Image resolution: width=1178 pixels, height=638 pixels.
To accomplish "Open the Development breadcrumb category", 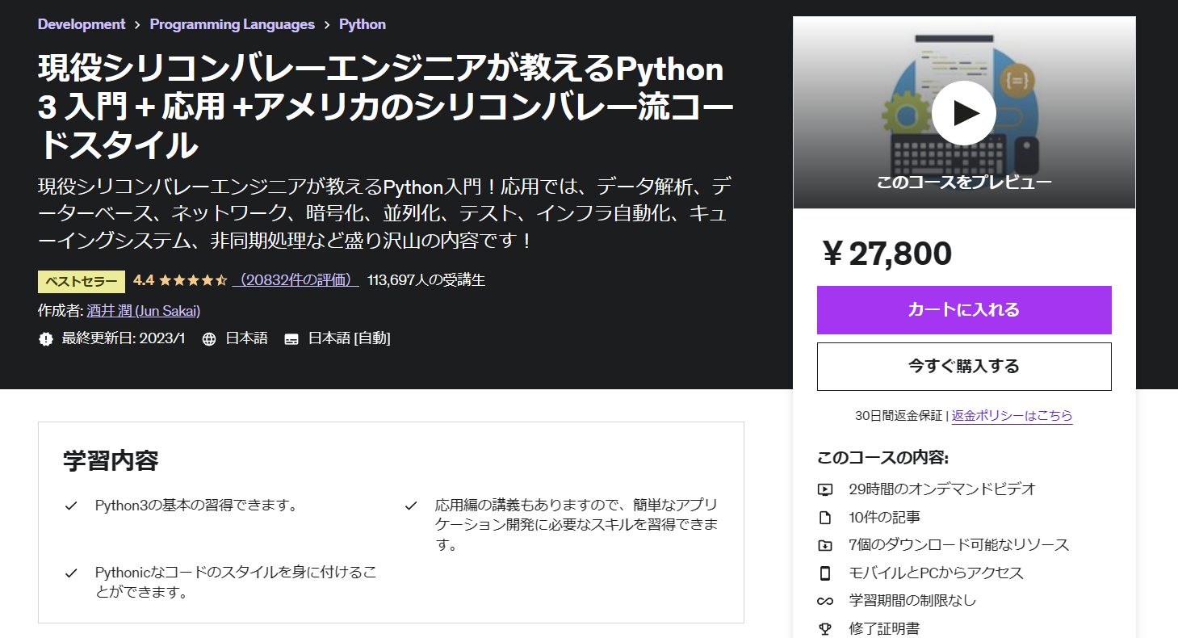I will click(81, 24).
